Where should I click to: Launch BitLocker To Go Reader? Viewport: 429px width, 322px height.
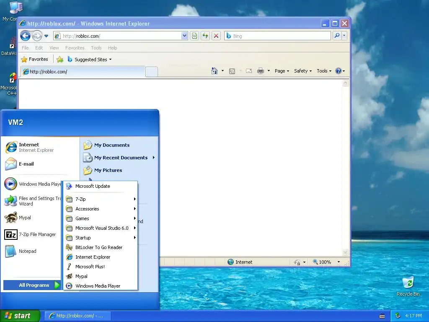click(101, 247)
